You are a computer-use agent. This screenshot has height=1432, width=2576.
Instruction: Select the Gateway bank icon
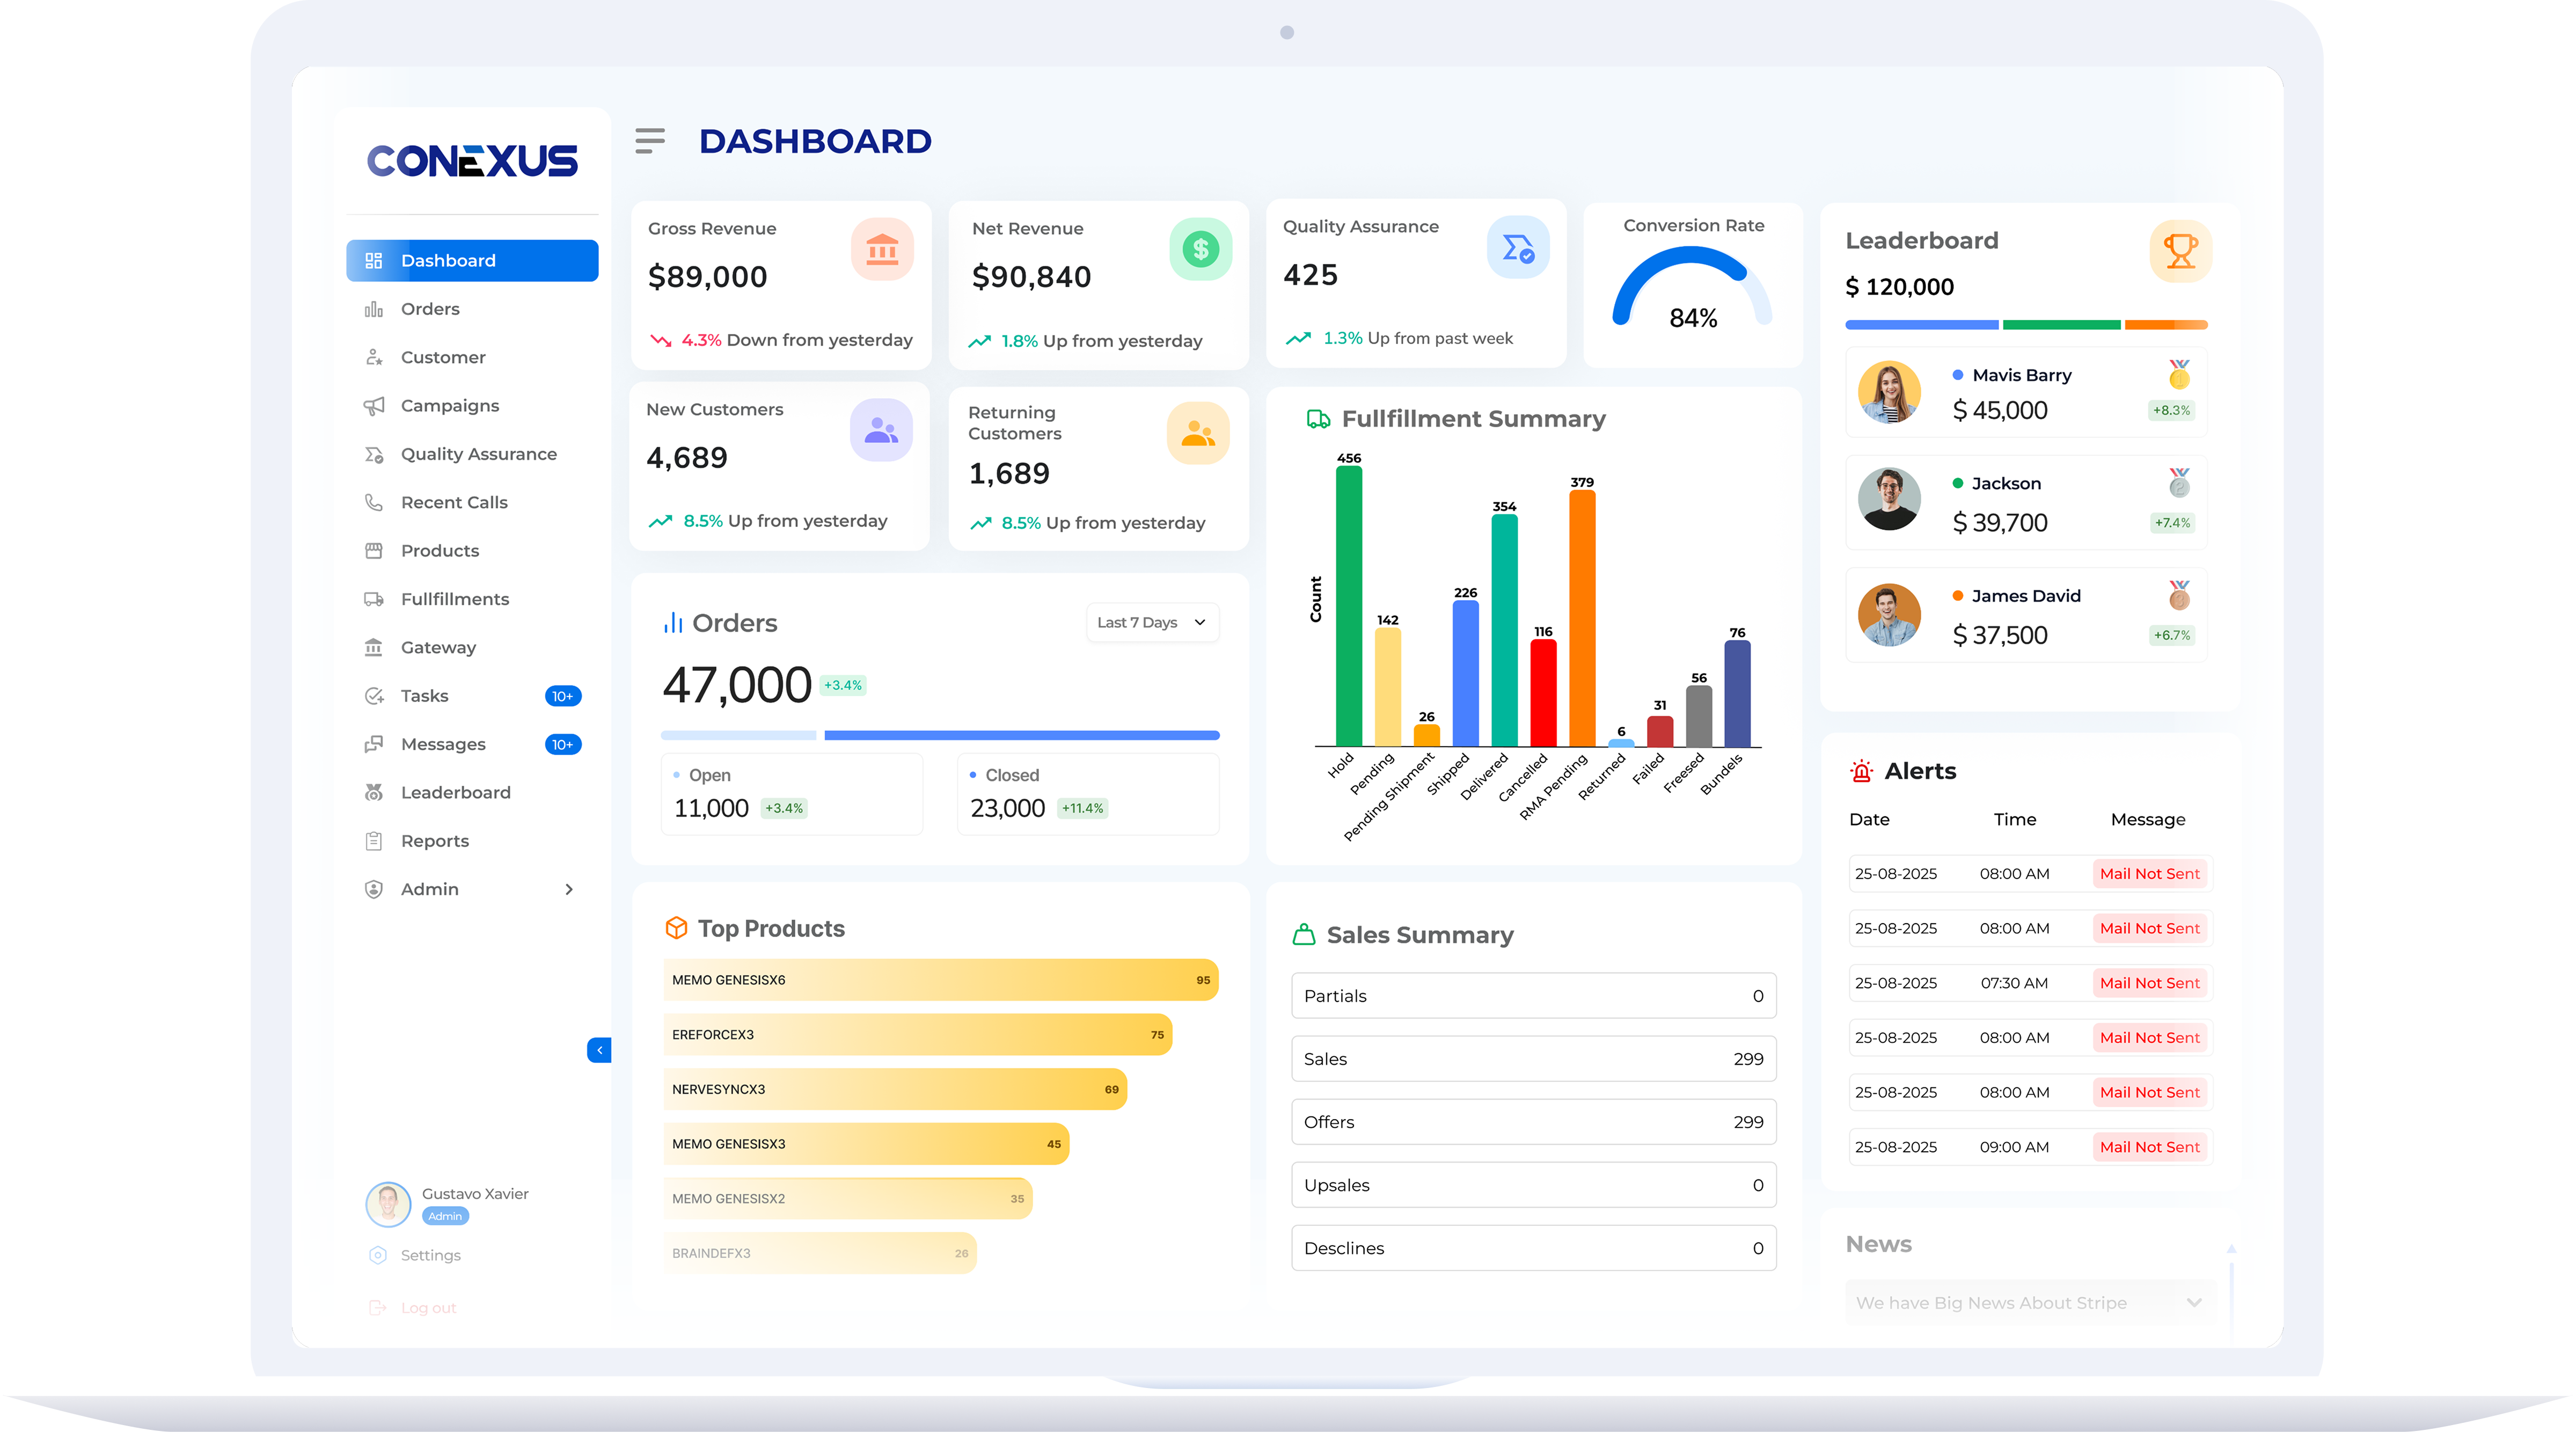374,647
